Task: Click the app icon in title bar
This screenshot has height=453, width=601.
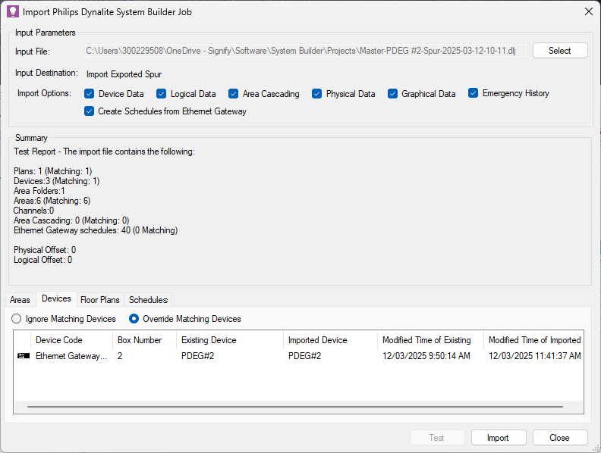Action: click(12, 11)
